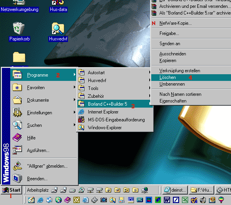231x205 pixels.
Task: Select Archivieren und per Email versenden
Action: click(x=191, y=6)
